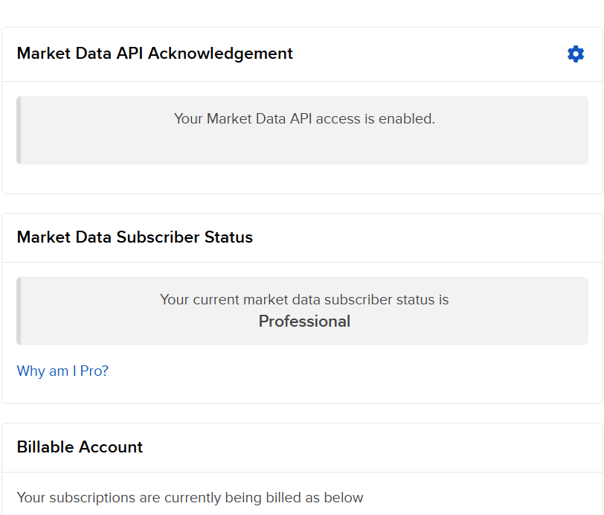This screenshot has height=515, width=604.
Task: Select the Billable Account section title
Action: coord(80,447)
